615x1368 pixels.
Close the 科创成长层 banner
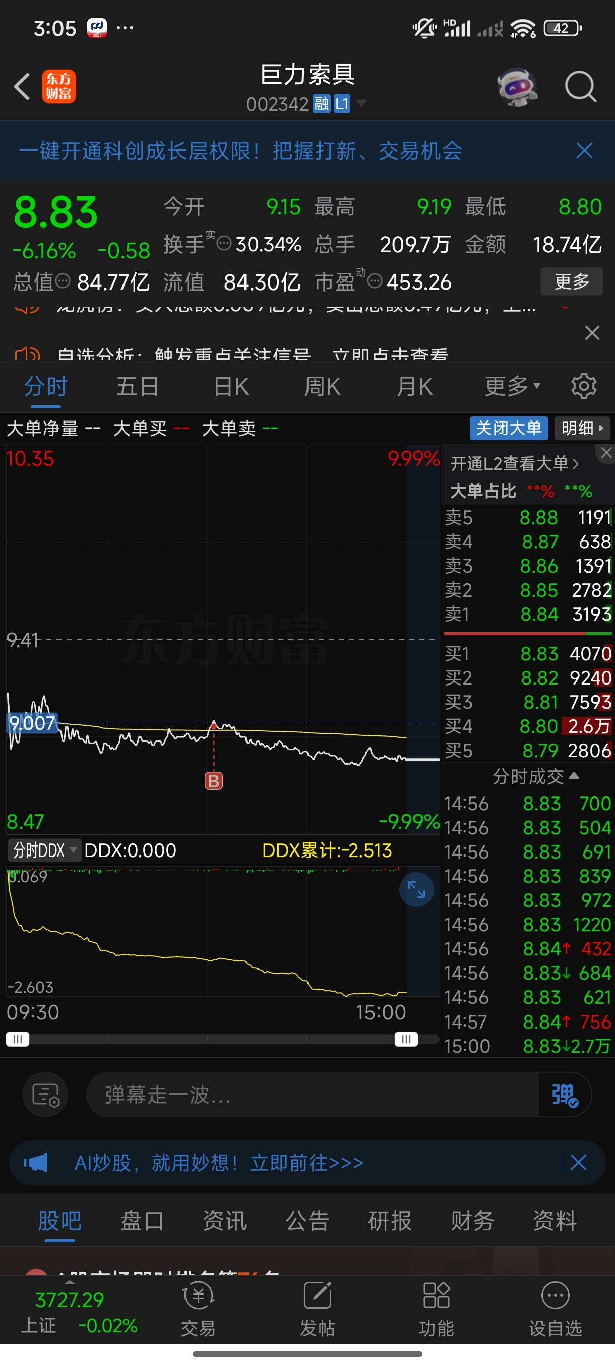pos(584,151)
